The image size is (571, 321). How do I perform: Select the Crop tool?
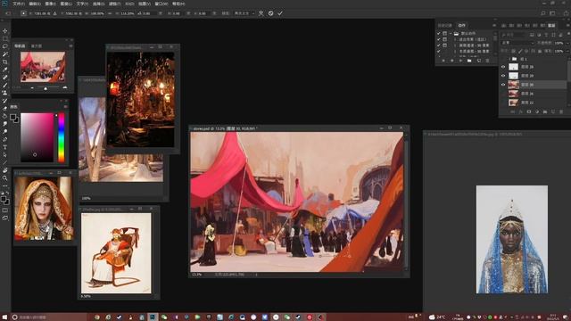click(5, 62)
